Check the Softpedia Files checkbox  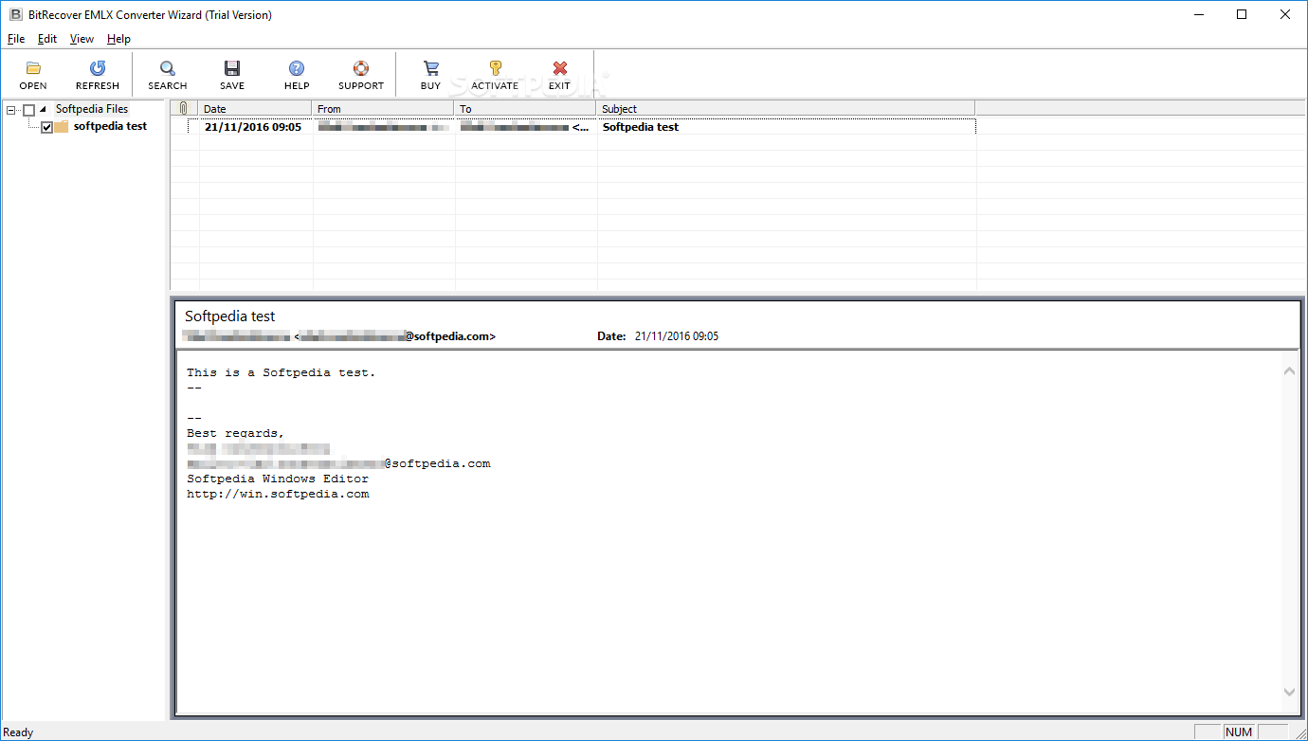tap(28, 110)
